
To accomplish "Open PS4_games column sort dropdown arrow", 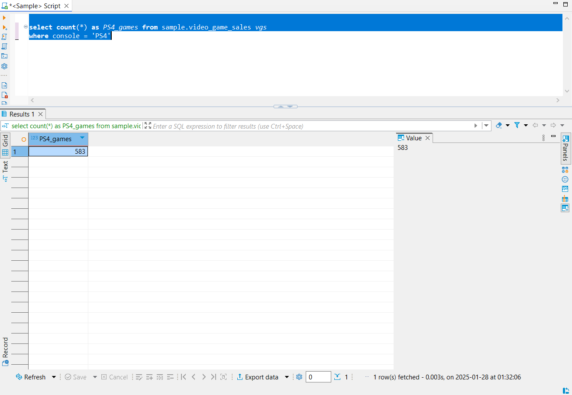I will click(82, 138).
